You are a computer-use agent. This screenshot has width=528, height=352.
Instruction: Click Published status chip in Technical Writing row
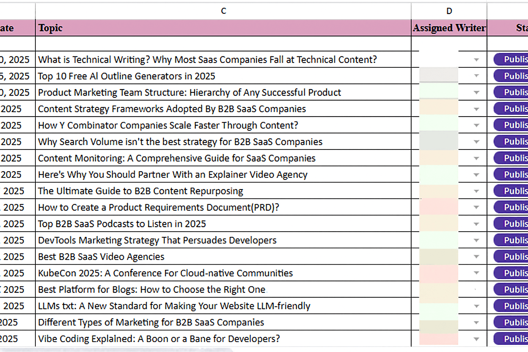click(511, 59)
